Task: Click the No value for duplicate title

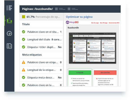Action: (x=60, y=47)
